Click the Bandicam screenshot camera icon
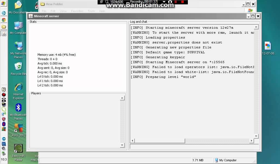The height and width of the screenshot is (164, 280). tap(170, 2)
